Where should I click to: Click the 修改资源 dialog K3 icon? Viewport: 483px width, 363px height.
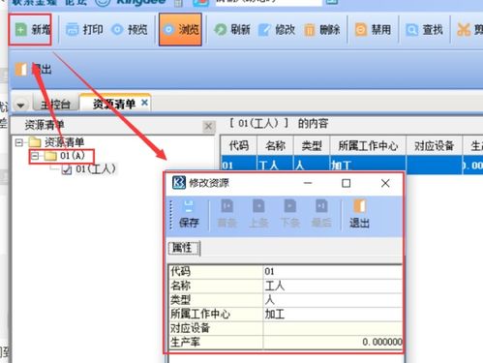coord(179,183)
